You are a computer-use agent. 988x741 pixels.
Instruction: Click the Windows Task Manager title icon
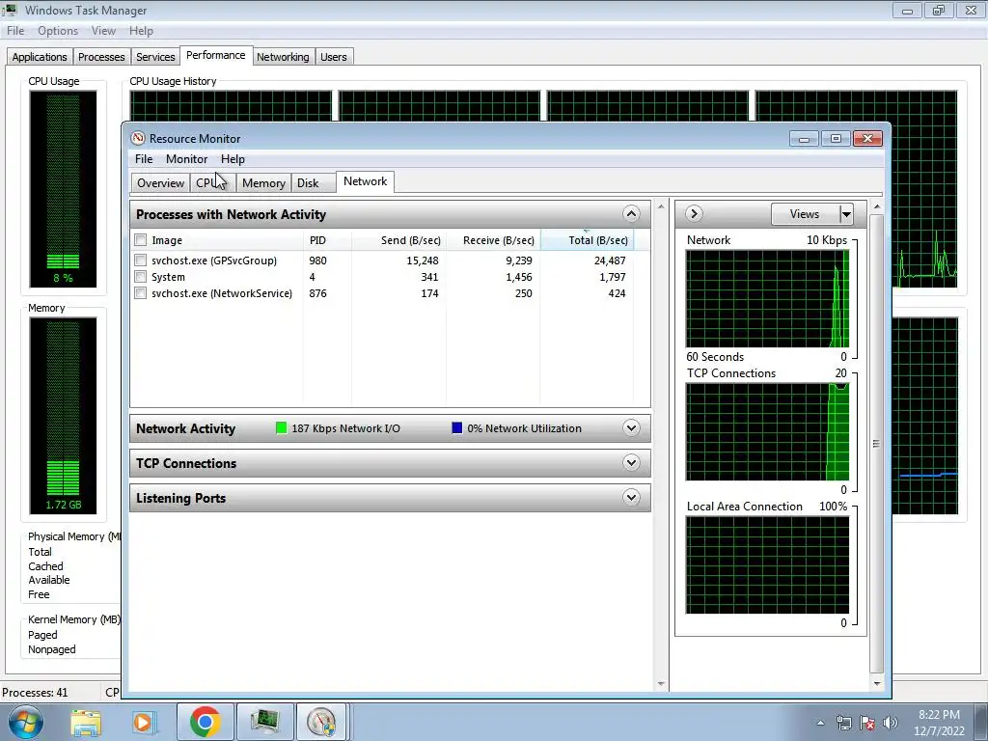pos(10,10)
